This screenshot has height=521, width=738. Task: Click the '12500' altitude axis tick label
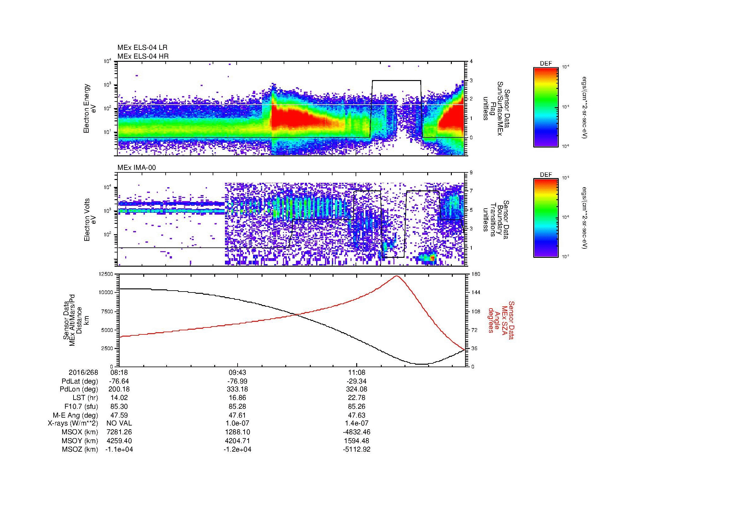105,274
